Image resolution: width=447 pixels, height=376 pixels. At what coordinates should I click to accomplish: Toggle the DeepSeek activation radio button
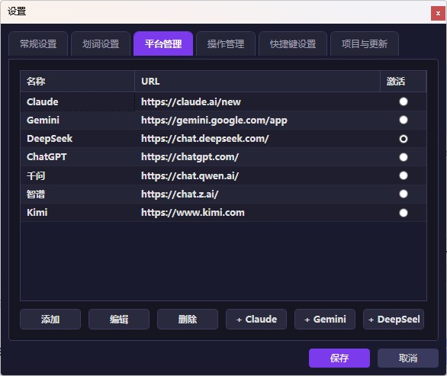point(403,139)
